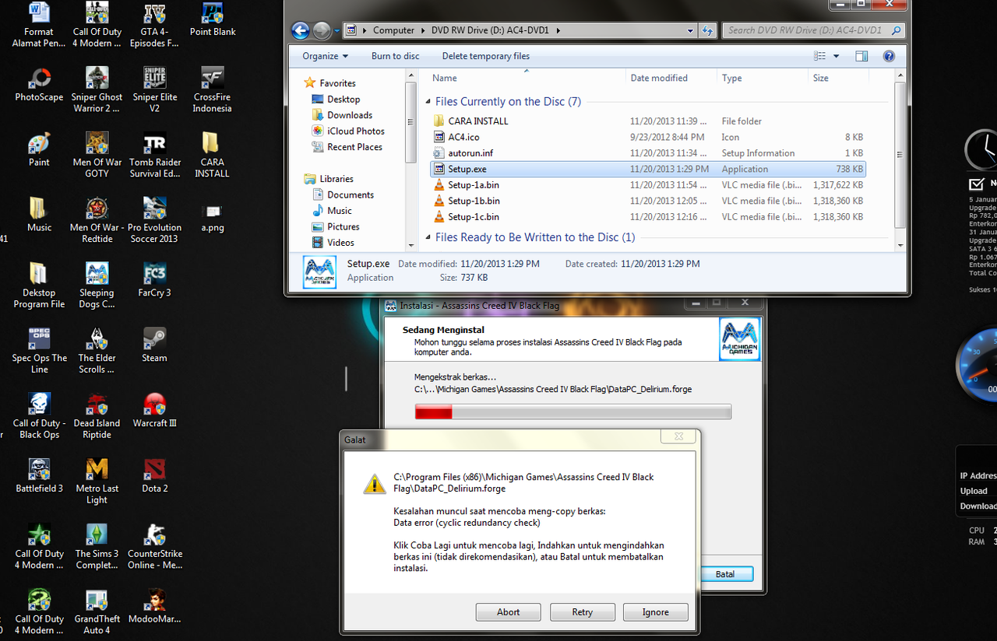Launch Men Of War GOTY icon
Viewport: 997px width, 641px height.
[x=97, y=156]
